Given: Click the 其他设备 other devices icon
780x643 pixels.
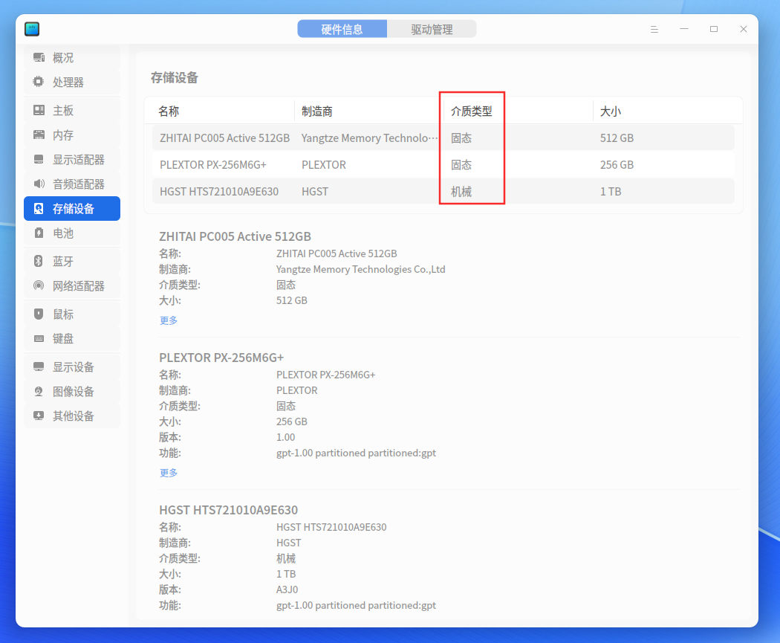Looking at the screenshot, I should (x=39, y=416).
